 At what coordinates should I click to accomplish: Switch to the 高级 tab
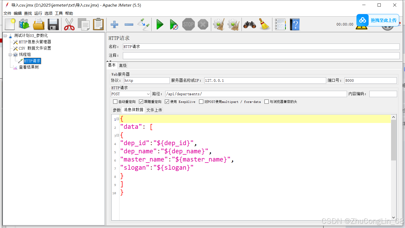pos(123,65)
